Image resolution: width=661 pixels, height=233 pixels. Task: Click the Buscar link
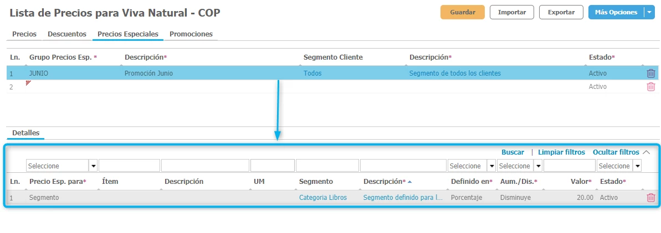(x=513, y=152)
